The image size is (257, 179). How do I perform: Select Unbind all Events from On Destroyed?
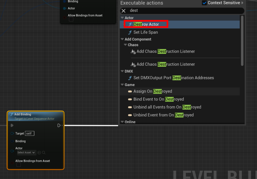[180, 107]
